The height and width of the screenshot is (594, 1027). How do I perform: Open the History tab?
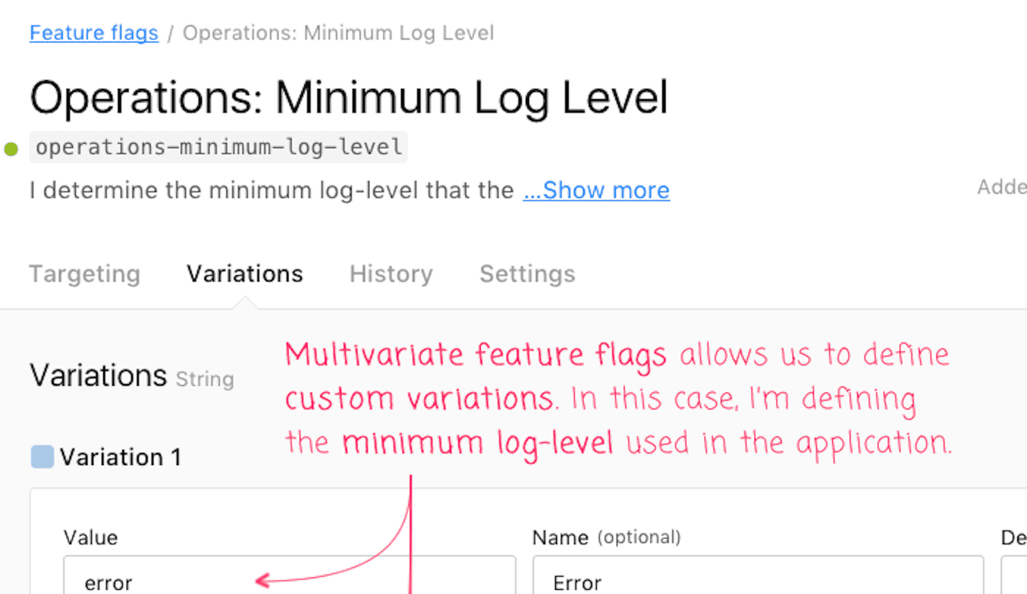coord(390,274)
